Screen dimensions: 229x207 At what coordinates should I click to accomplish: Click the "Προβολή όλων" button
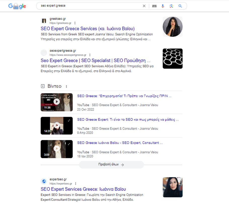coord(111,165)
